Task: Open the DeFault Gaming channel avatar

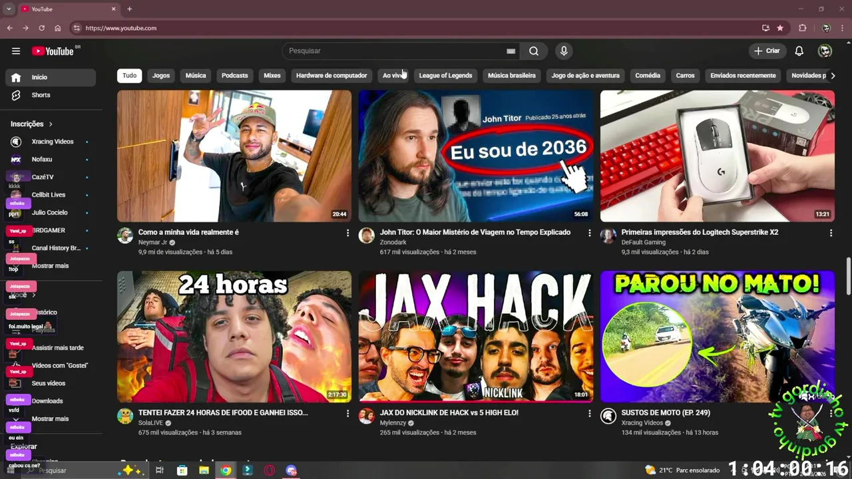Action: click(608, 236)
